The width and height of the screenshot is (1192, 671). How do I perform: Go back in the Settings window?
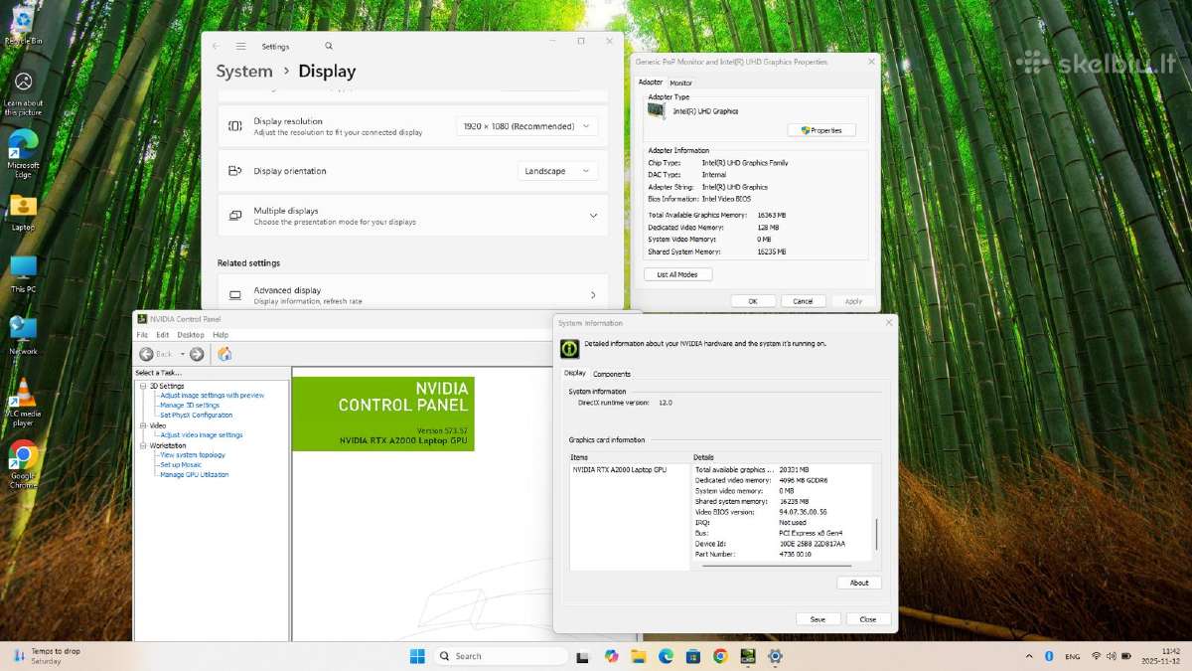tap(216, 46)
